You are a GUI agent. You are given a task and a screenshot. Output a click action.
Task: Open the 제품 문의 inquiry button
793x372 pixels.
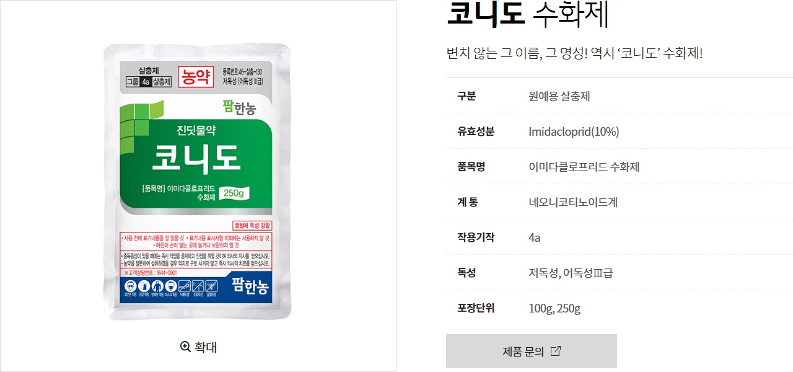532,351
